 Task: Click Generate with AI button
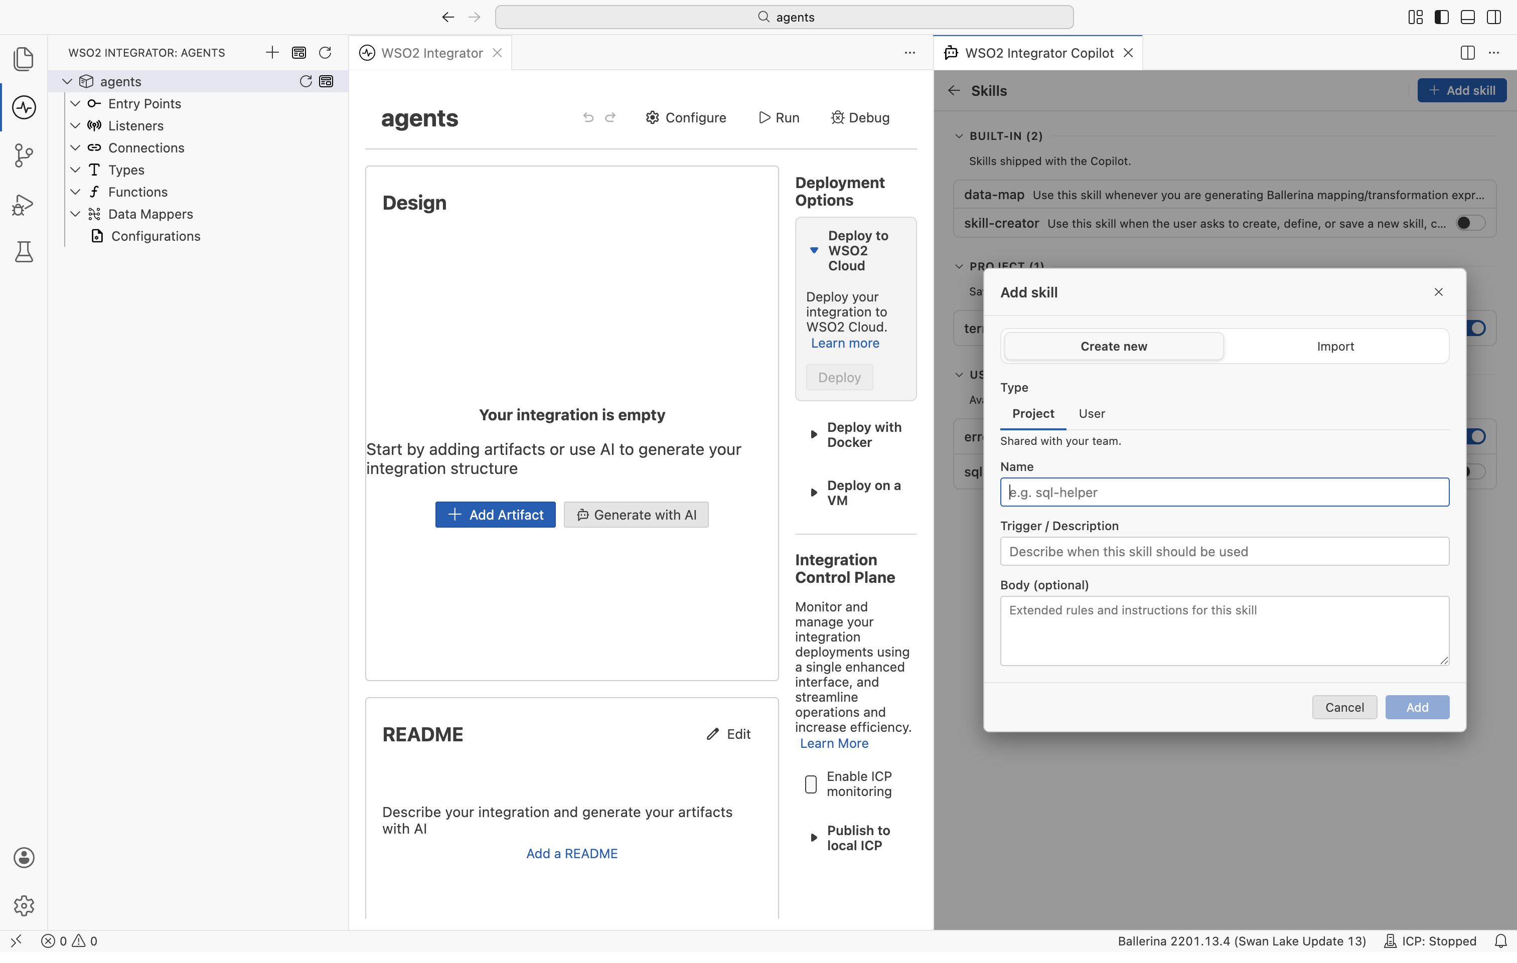coord(636,515)
